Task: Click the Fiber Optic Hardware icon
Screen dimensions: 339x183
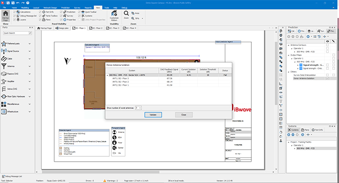Action: coord(4,96)
